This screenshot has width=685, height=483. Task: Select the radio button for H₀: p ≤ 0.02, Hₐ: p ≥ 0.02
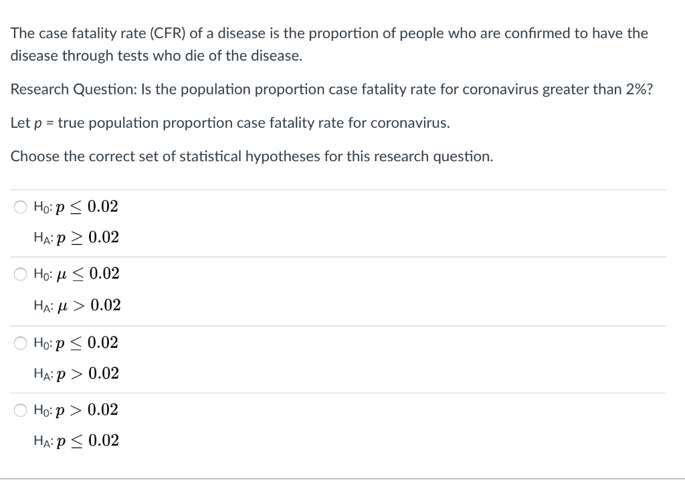(20, 207)
